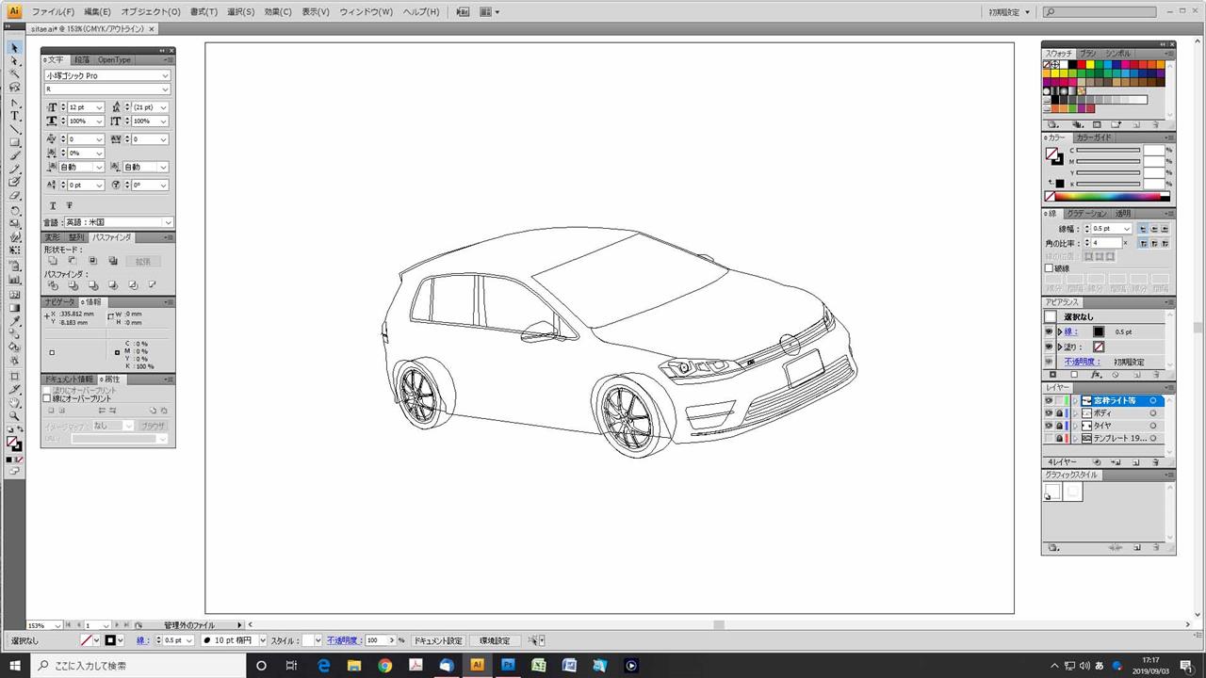Toggle visibility of the 線 appearance attribute
Image resolution: width=1206 pixels, height=678 pixels.
[x=1050, y=331]
